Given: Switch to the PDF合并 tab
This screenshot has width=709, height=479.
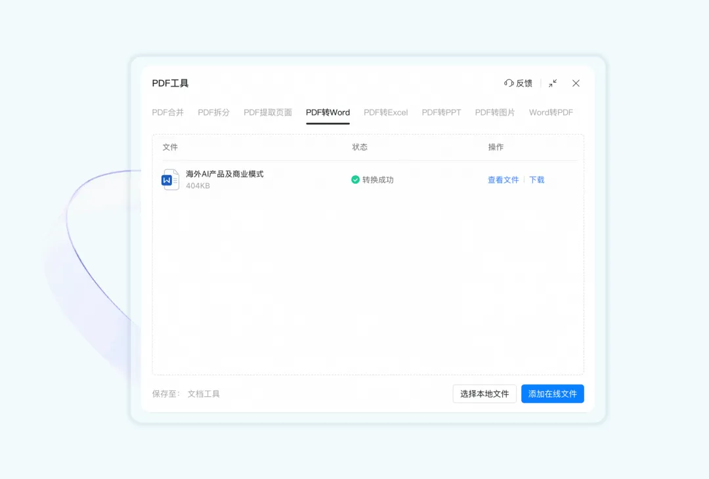Looking at the screenshot, I should click(168, 112).
